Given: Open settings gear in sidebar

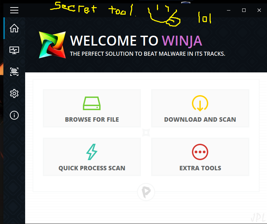Looking at the screenshot, I should [14, 93].
